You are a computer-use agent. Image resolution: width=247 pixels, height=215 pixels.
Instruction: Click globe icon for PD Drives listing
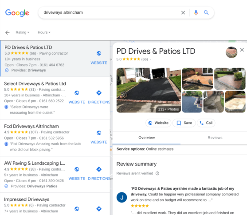click(x=99, y=53)
